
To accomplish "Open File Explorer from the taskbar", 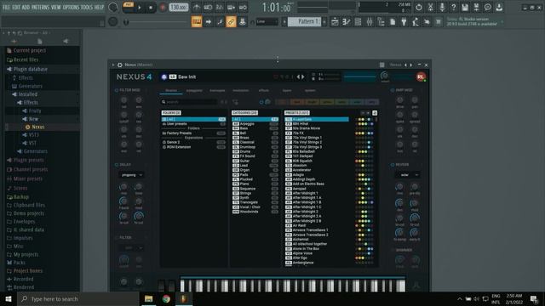I will (149, 298).
